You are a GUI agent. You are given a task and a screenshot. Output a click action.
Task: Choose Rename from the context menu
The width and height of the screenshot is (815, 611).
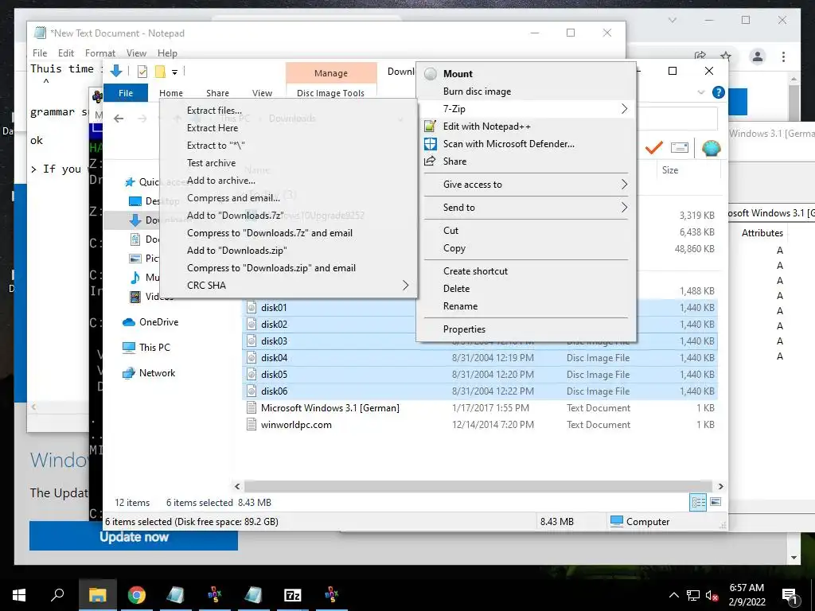tap(526, 306)
